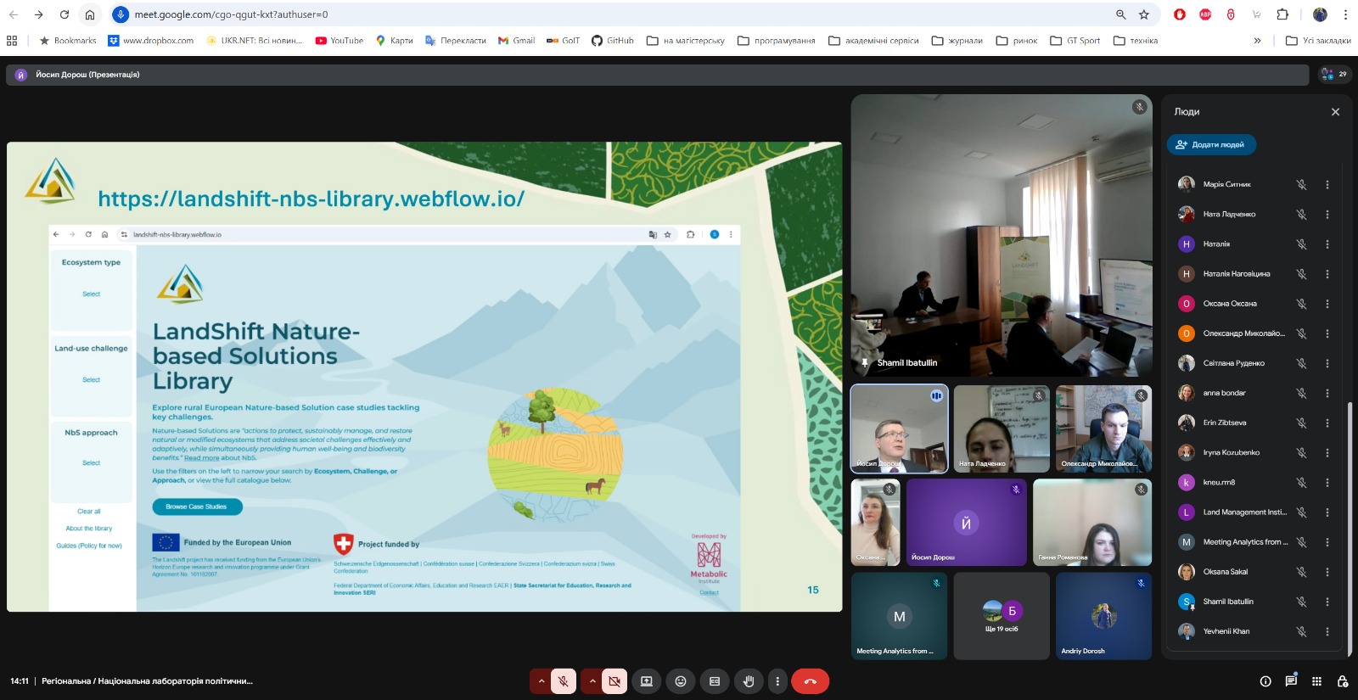Screen dimensions: 1358x700
Task: Open the GitHub bookmark
Action: (612, 41)
